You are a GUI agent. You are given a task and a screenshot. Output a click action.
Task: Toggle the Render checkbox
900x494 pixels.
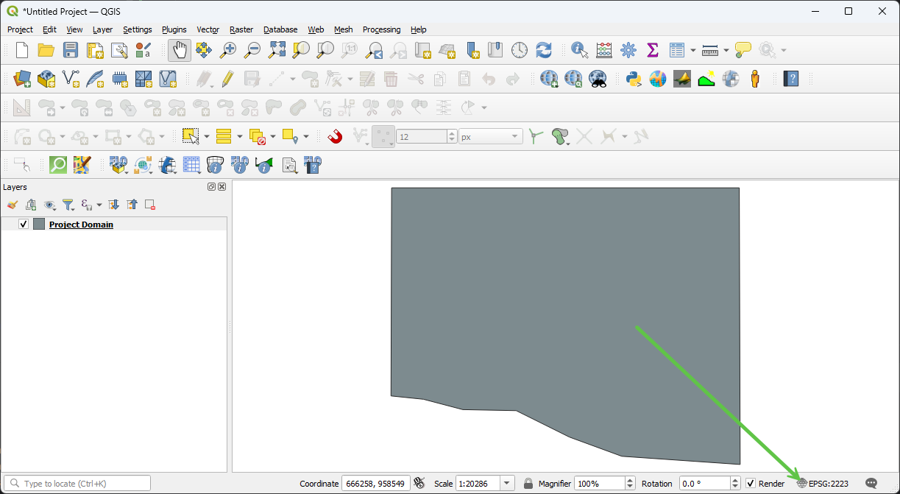[x=751, y=484]
